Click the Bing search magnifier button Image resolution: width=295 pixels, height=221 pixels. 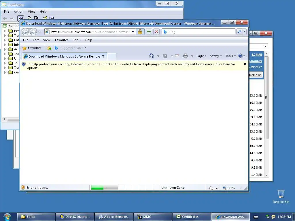click(x=239, y=32)
